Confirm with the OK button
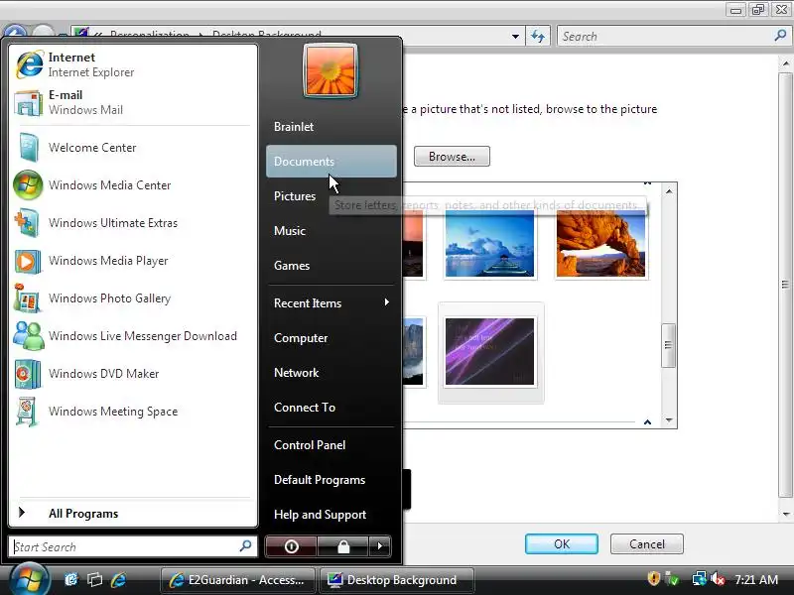The height and width of the screenshot is (595, 794). pos(562,543)
